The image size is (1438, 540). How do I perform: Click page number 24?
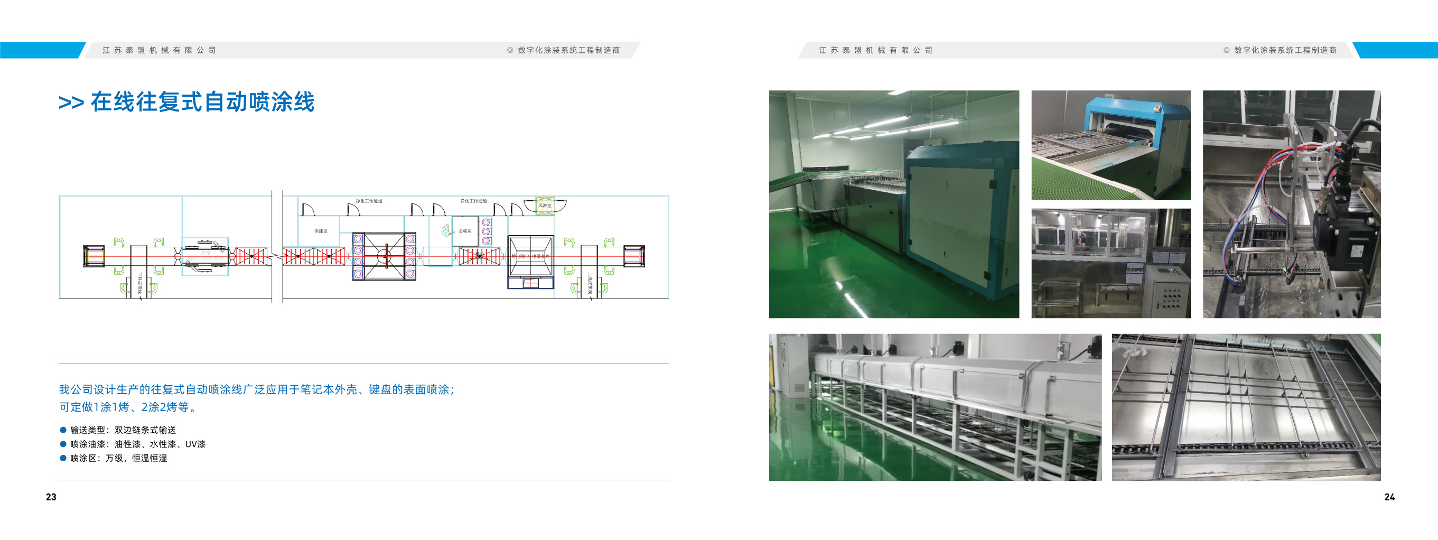1389,497
